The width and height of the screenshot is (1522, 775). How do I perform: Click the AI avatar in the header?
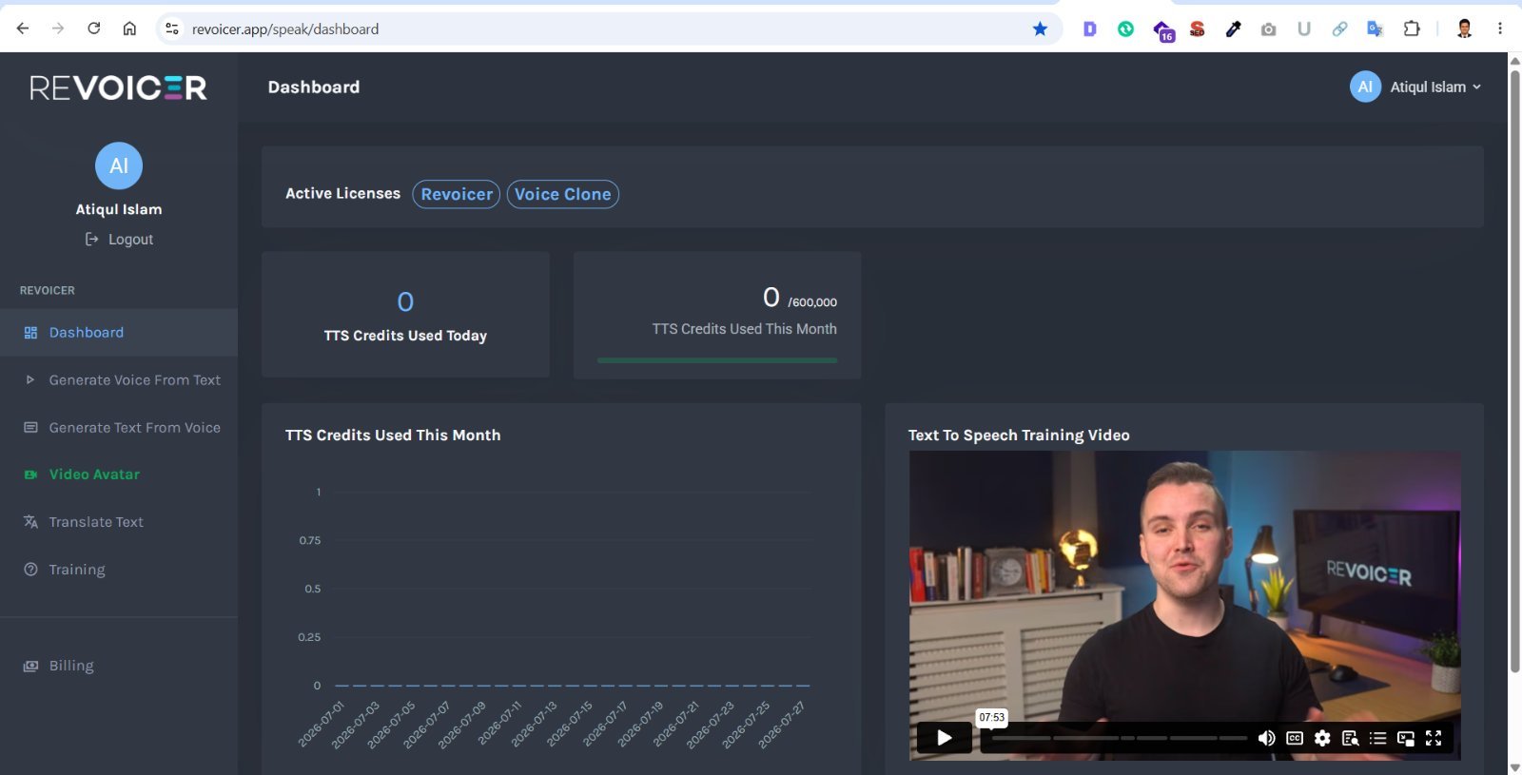coord(1365,87)
